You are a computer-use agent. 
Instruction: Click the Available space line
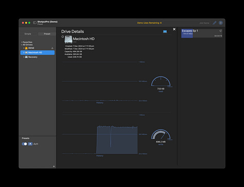(x=73, y=54)
